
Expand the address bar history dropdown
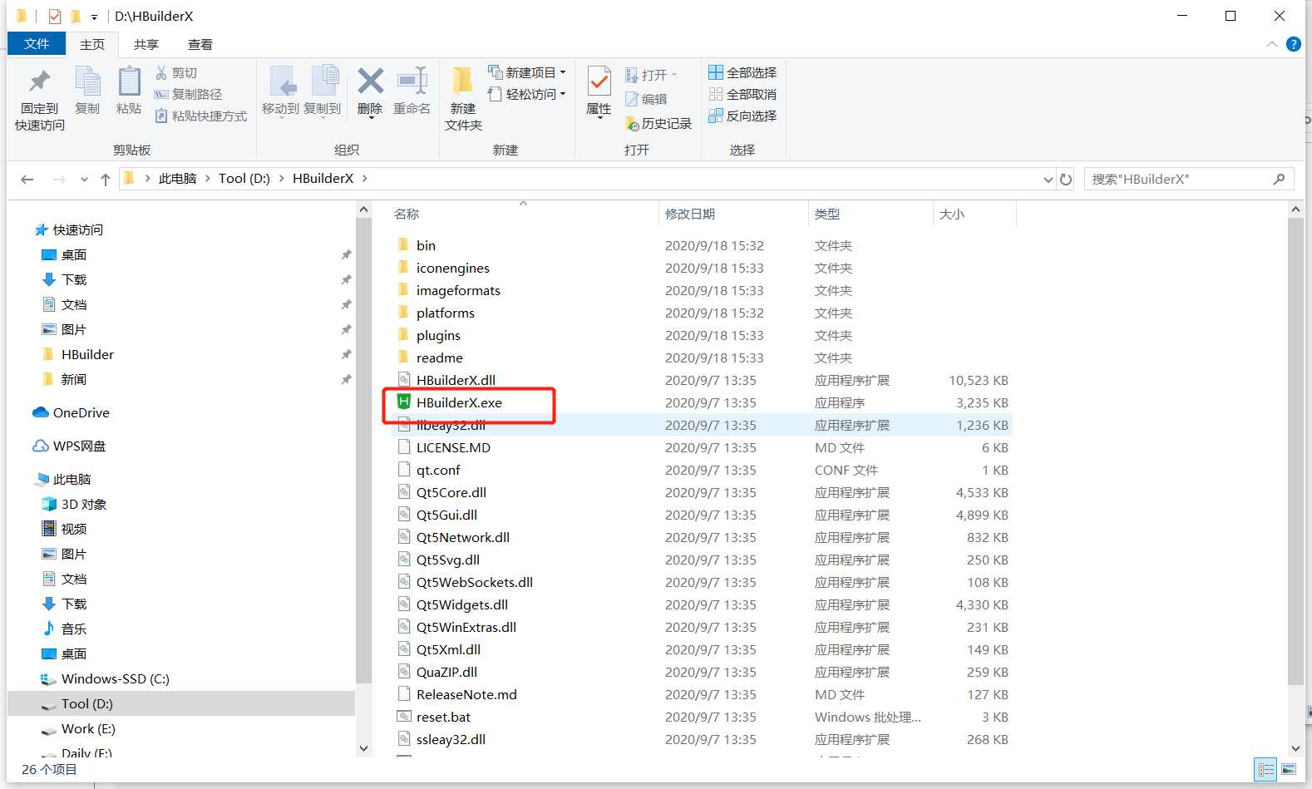point(1048,179)
